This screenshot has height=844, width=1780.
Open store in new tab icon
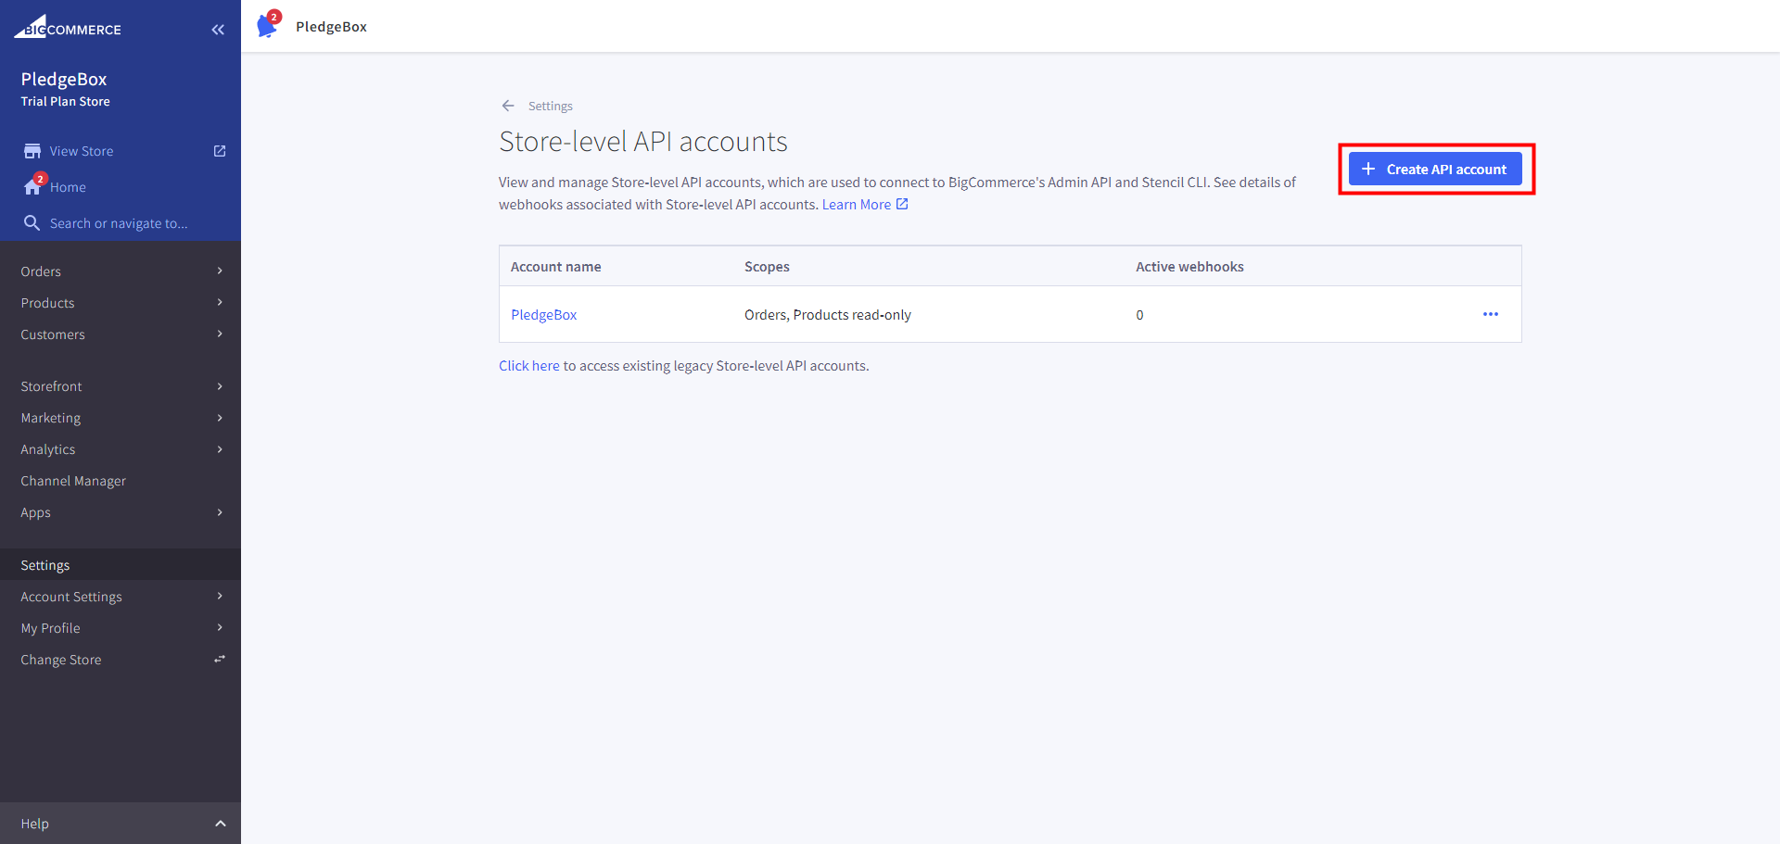coord(220,151)
